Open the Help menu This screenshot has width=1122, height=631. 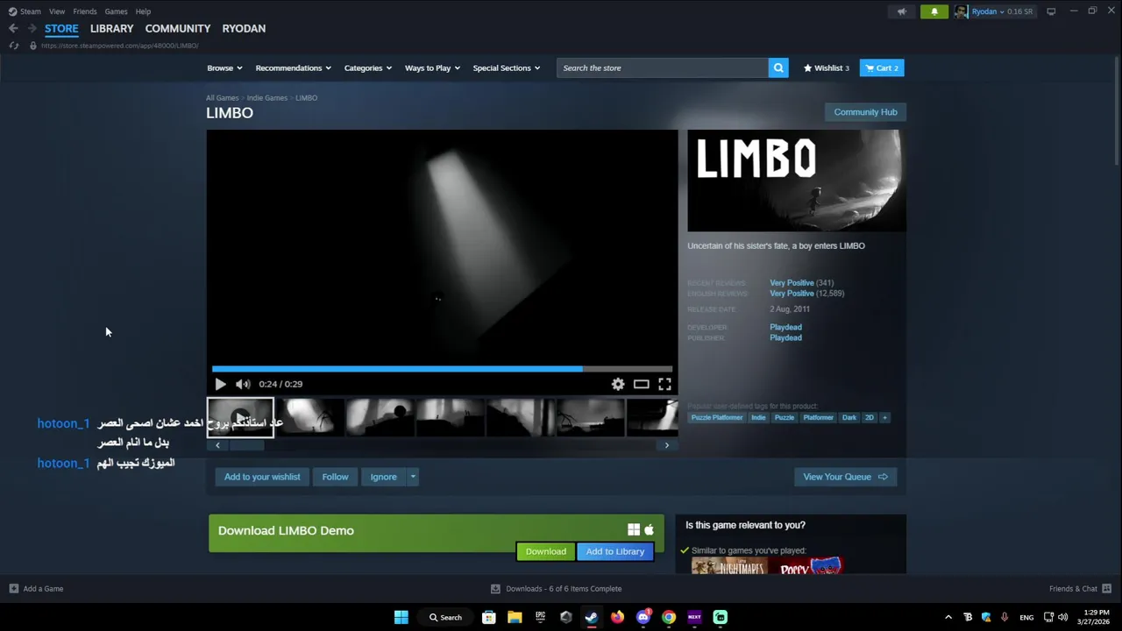pyautogui.click(x=143, y=11)
